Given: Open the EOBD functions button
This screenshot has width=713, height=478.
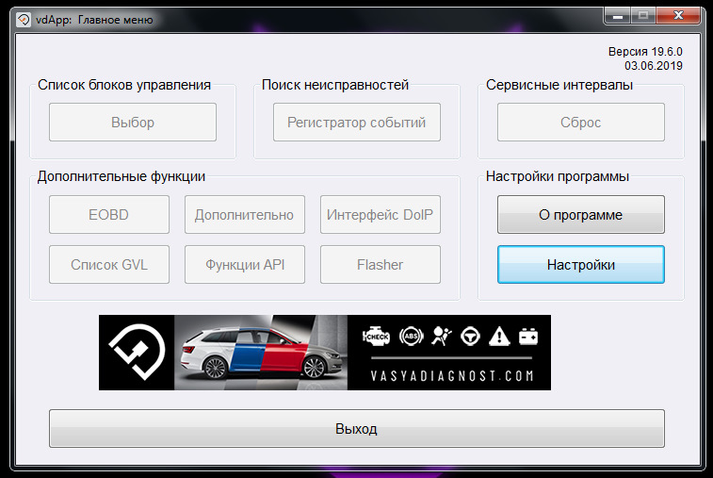Looking at the screenshot, I should click(x=109, y=214).
